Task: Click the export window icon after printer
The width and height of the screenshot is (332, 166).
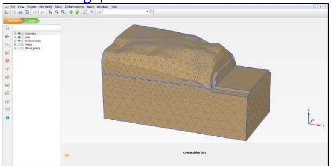Action: pos(27,12)
